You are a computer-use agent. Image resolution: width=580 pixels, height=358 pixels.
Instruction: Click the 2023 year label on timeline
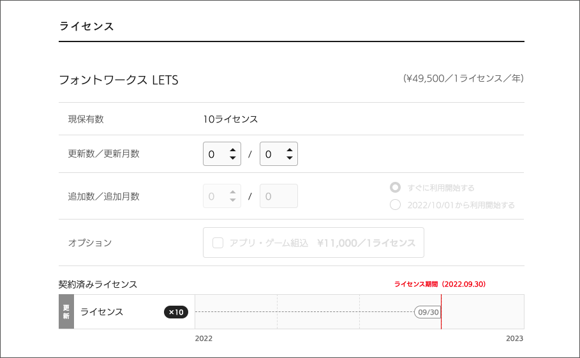coord(514,338)
